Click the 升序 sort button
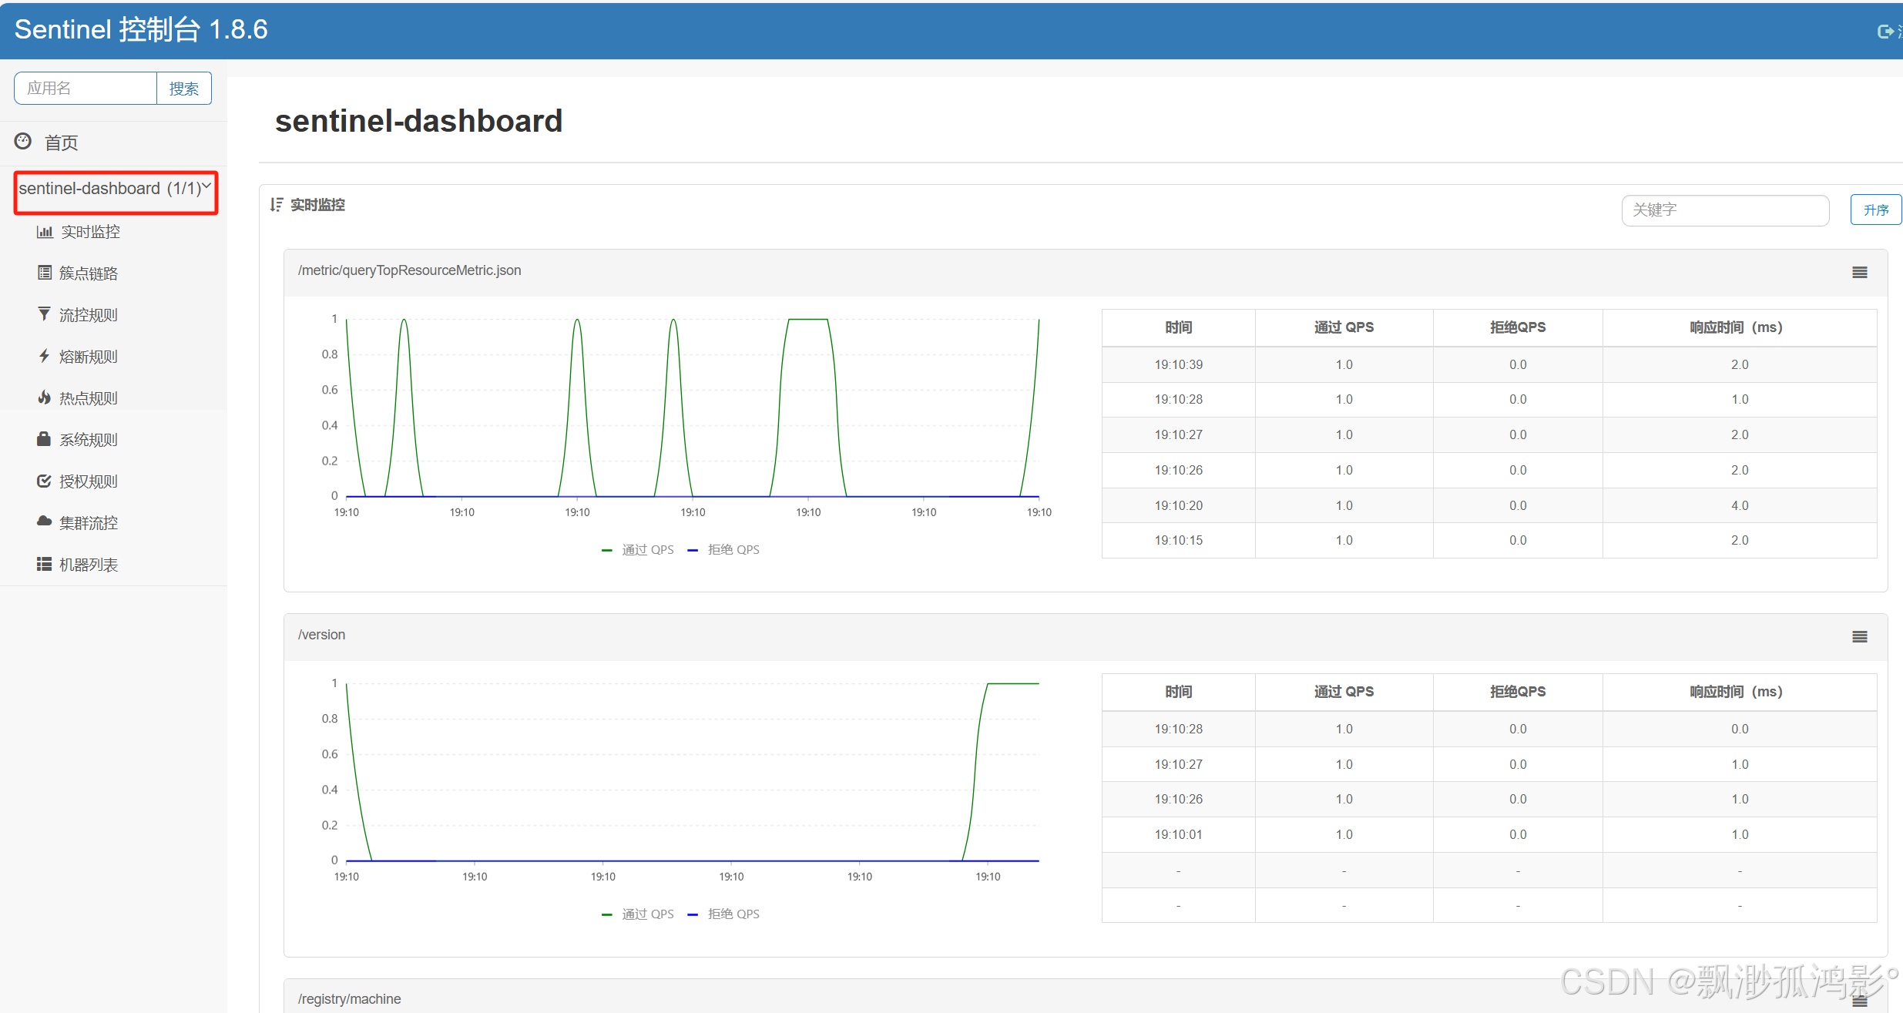 coord(1876,210)
